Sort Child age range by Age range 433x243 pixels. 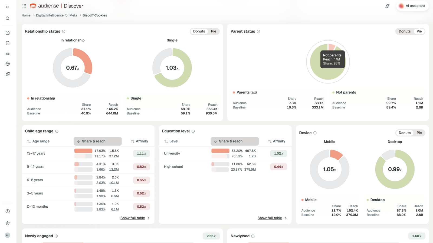38,141
